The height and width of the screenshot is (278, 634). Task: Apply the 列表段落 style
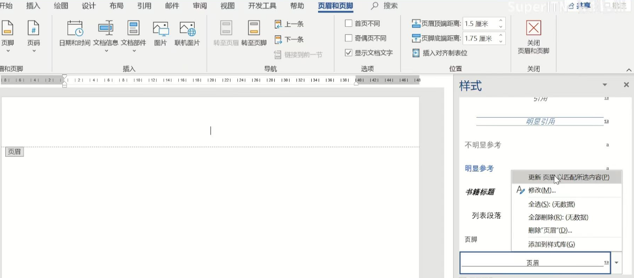point(485,216)
